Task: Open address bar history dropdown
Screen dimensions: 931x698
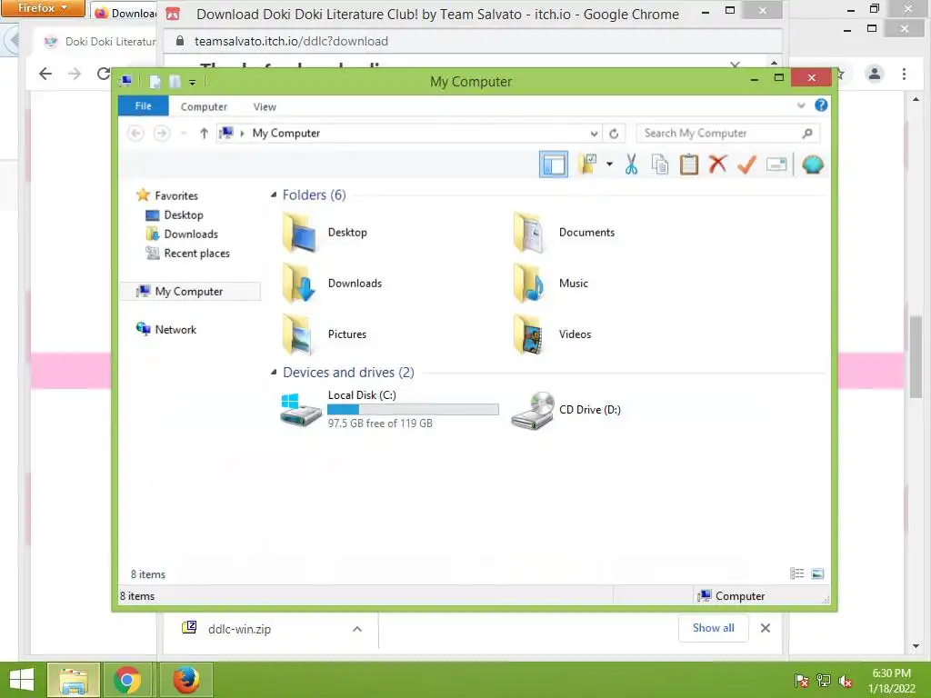Action: (x=594, y=134)
